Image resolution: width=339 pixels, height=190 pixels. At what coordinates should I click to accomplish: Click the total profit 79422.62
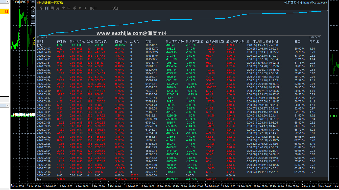pos(101,179)
